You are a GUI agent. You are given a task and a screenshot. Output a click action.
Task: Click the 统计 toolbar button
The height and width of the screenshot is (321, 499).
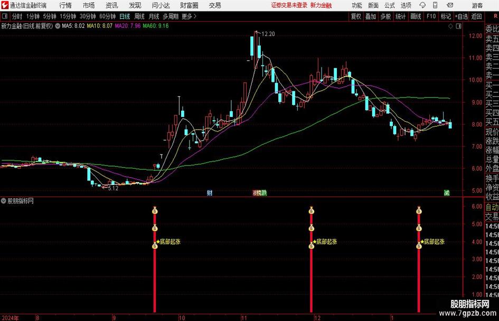401,16
